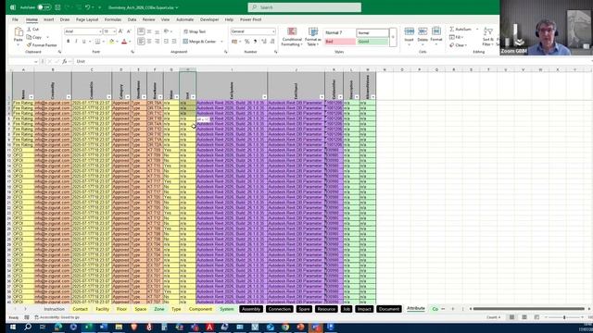The height and width of the screenshot is (333, 593).
Task: Toggle top align
Action: 141,31
